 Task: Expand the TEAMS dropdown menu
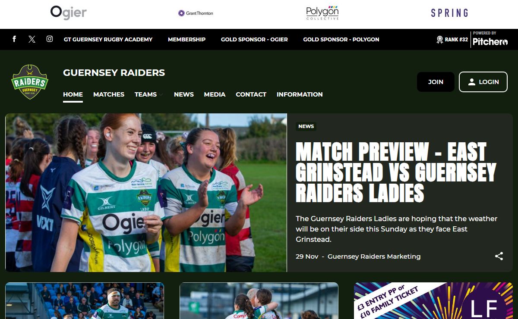pos(149,94)
